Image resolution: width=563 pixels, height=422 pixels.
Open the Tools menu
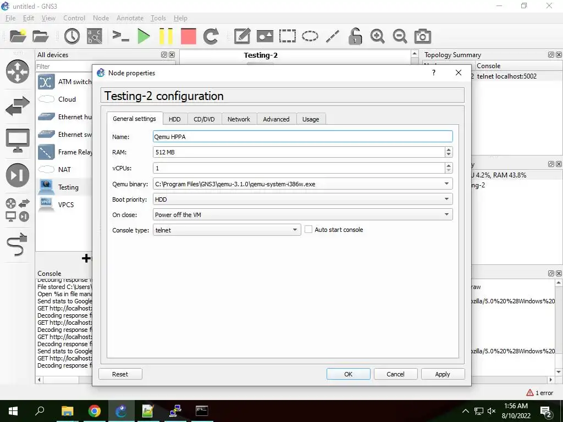click(158, 18)
